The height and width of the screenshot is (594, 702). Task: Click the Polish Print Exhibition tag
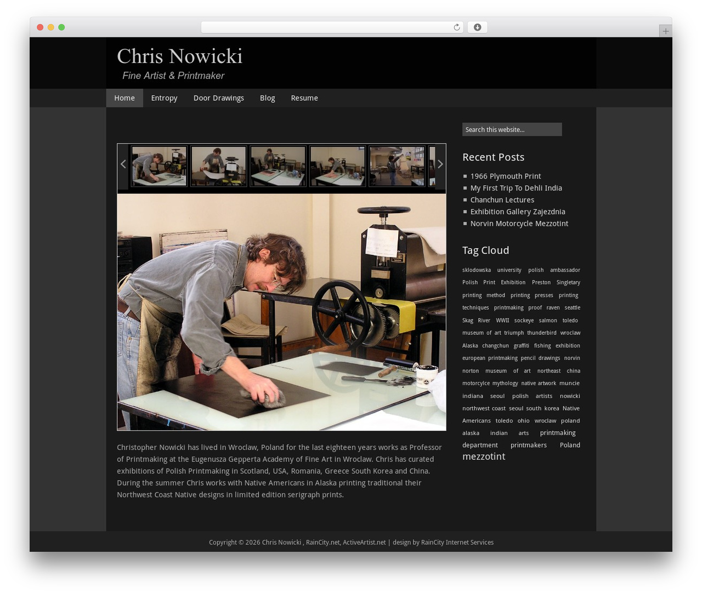(x=494, y=283)
